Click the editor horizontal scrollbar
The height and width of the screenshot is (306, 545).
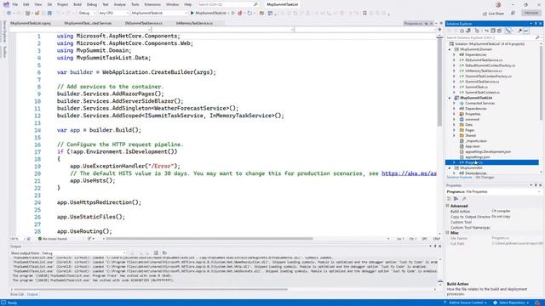pyautogui.click(x=209, y=239)
